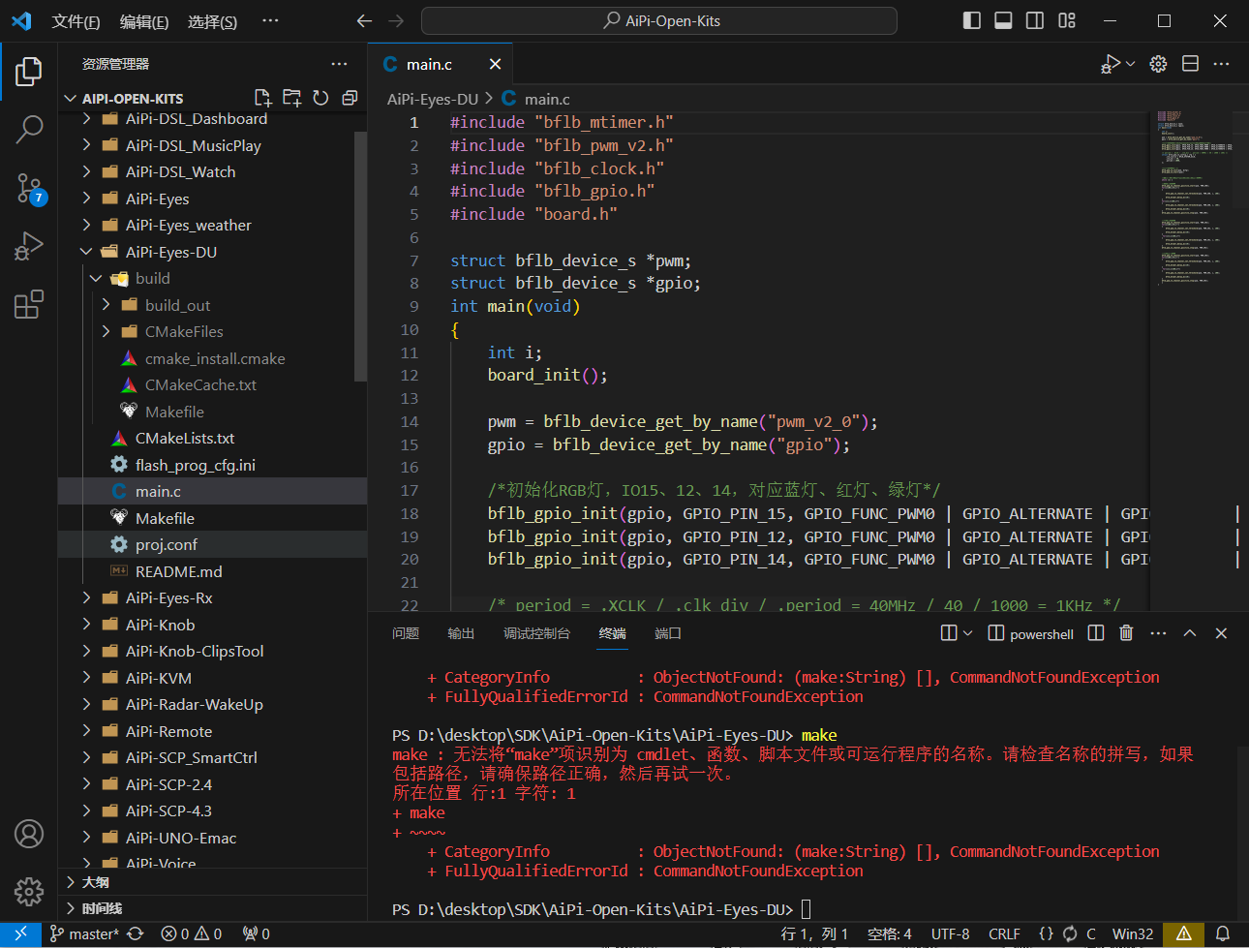Open explorer panel more actions ellipsis
Screen dimensions: 1249x948
pyautogui.click(x=339, y=64)
